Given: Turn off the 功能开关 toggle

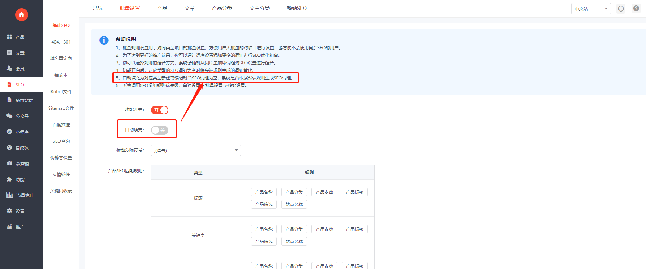Looking at the screenshot, I should [160, 110].
